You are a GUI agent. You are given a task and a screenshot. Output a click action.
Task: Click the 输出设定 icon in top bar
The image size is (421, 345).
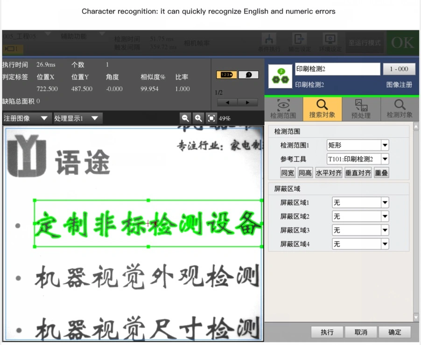(299, 42)
